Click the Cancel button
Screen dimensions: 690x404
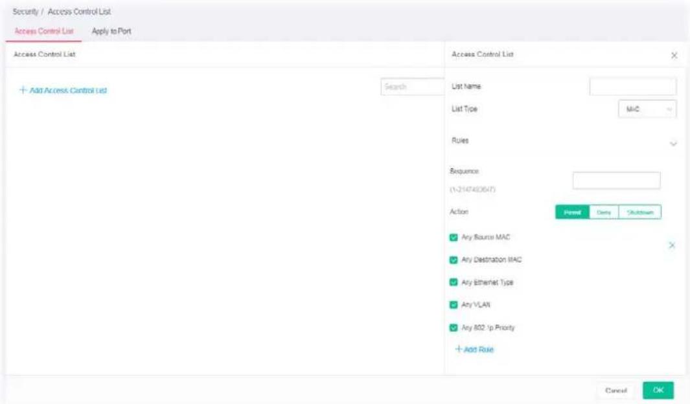615,390
